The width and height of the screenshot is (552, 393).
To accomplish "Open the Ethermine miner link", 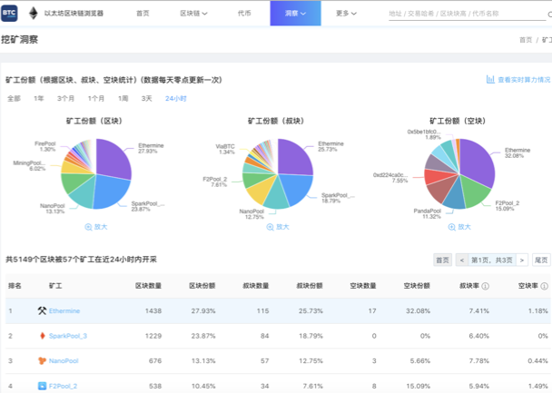I will pyautogui.click(x=64, y=310).
